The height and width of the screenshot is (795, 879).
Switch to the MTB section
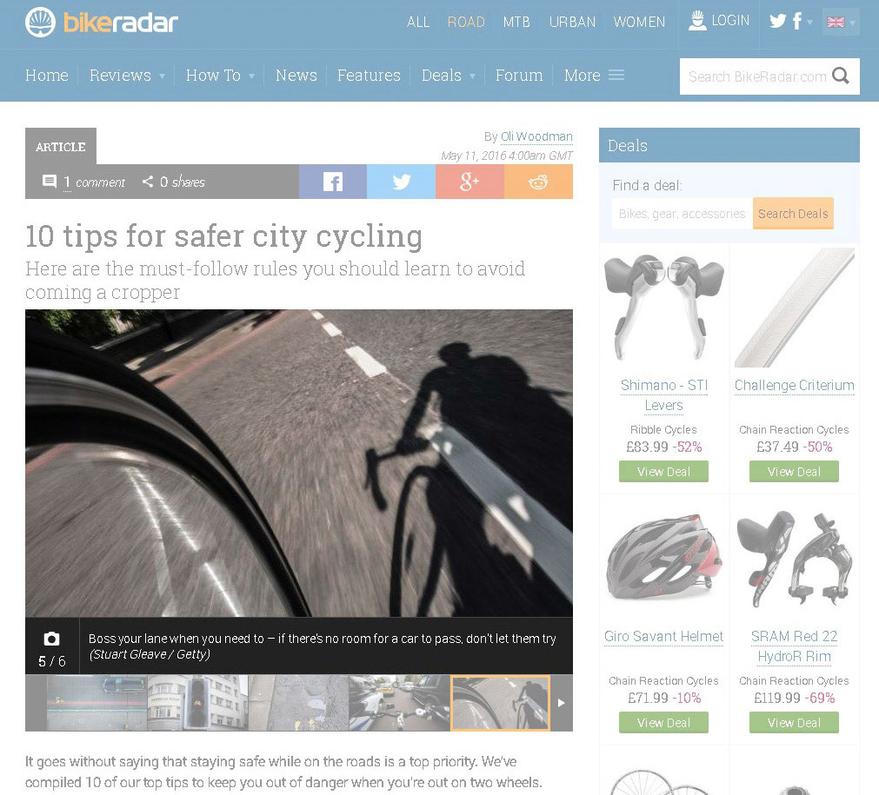coord(516,22)
